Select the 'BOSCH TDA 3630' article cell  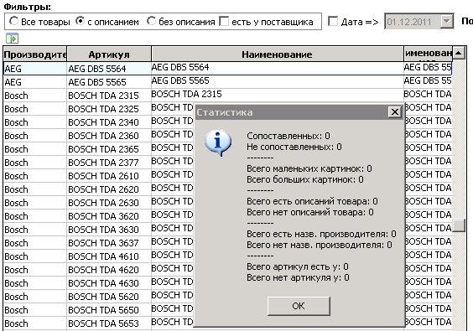pyautogui.click(x=108, y=230)
